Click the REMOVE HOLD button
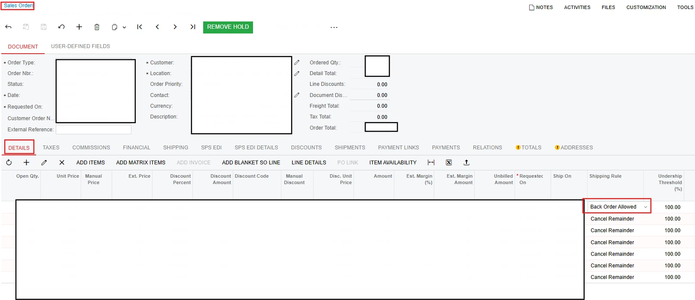695x300 pixels. click(228, 27)
